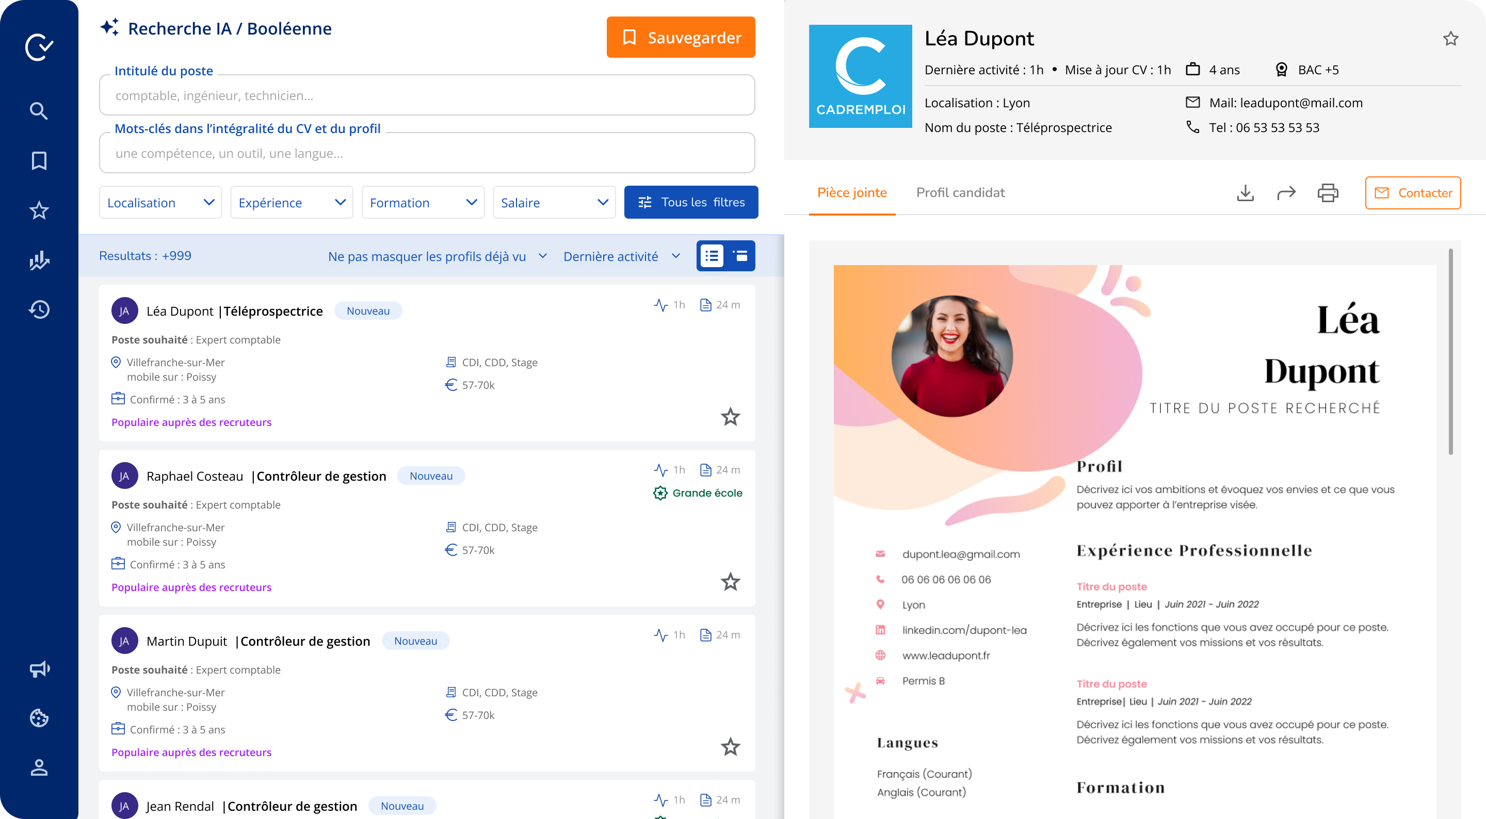This screenshot has height=819, width=1486.
Task: Open the Dernière activité sort dropdown
Action: (622, 256)
